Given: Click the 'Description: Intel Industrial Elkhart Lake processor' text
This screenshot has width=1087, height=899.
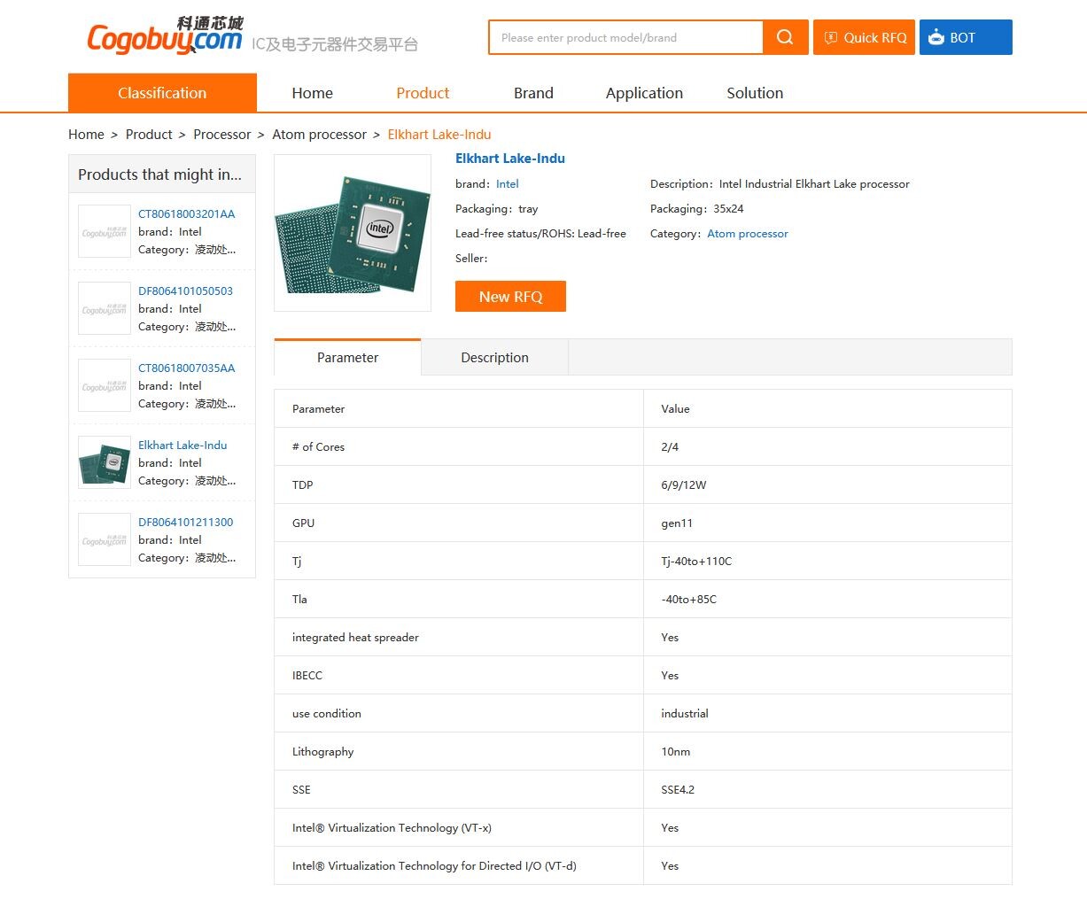Looking at the screenshot, I should point(780,184).
